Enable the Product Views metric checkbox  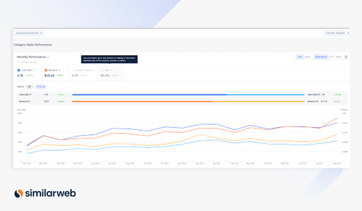73,70
